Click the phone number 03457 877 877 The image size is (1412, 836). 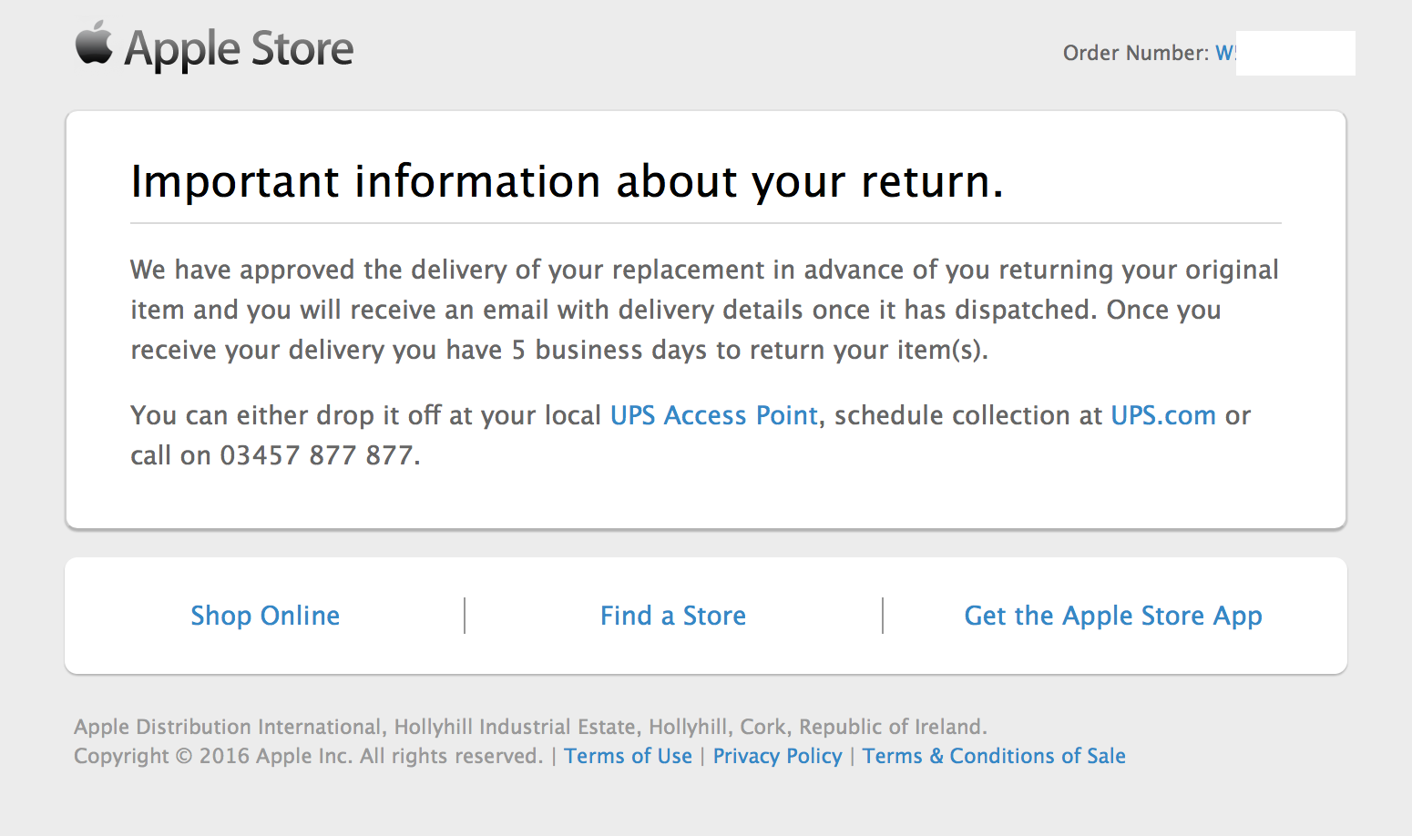point(317,455)
